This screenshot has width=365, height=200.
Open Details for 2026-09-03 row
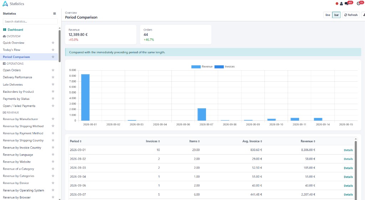click(x=348, y=168)
